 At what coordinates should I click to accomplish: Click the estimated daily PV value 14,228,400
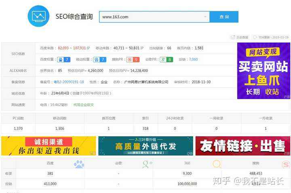pyautogui.click(x=139, y=71)
